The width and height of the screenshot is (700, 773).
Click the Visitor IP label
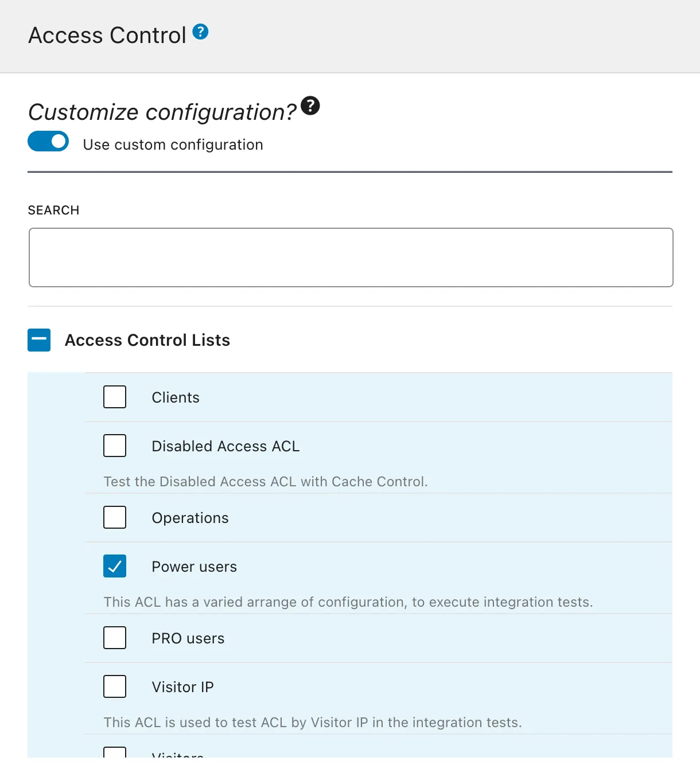182,687
